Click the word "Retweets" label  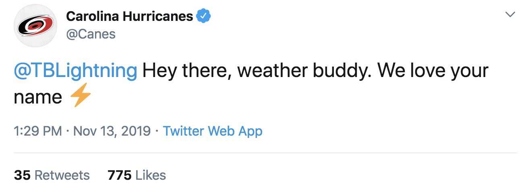62,175
